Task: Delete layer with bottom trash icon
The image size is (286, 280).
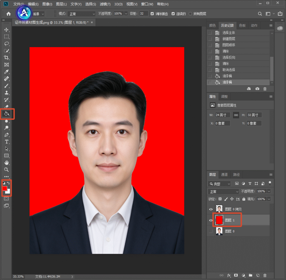Action: click(265, 275)
